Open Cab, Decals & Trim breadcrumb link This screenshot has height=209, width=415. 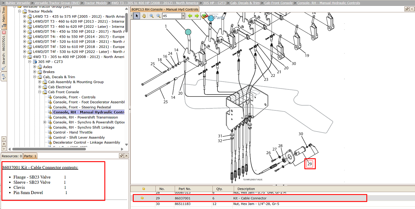pos(245,3)
